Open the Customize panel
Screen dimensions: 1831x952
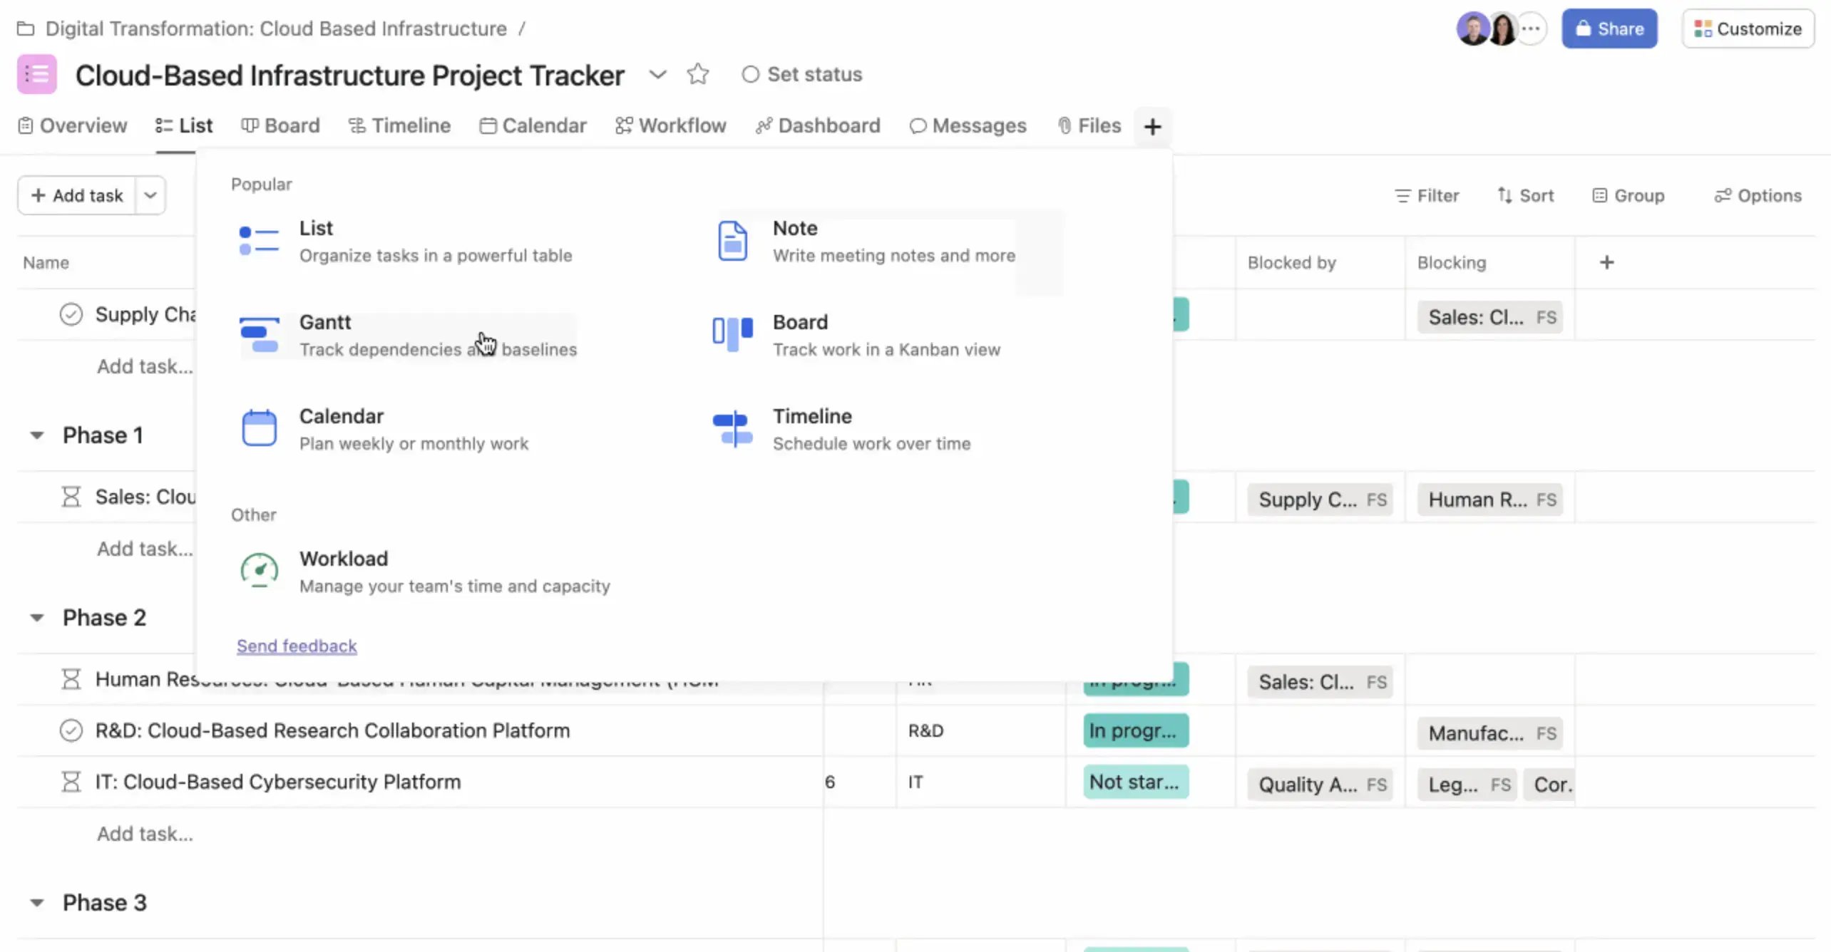click(1748, 29)
